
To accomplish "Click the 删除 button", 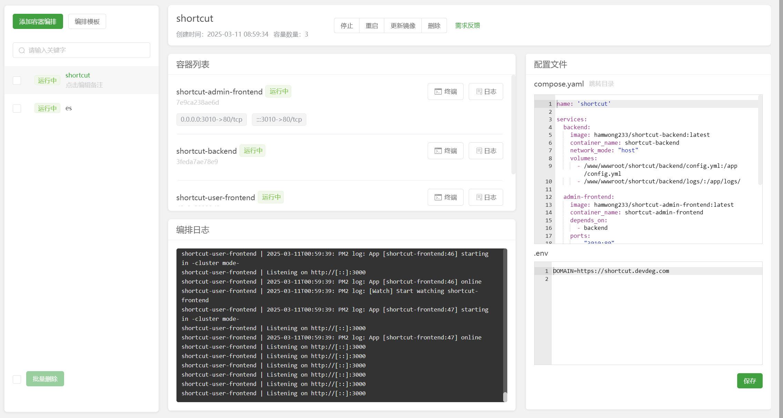I will point(434,26).
